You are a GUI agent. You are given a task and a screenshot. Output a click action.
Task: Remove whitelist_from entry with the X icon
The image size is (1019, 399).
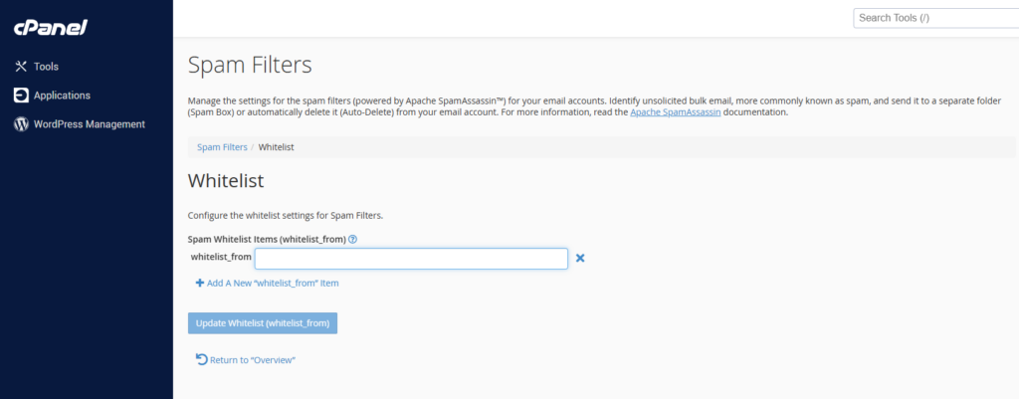[580, 259]
